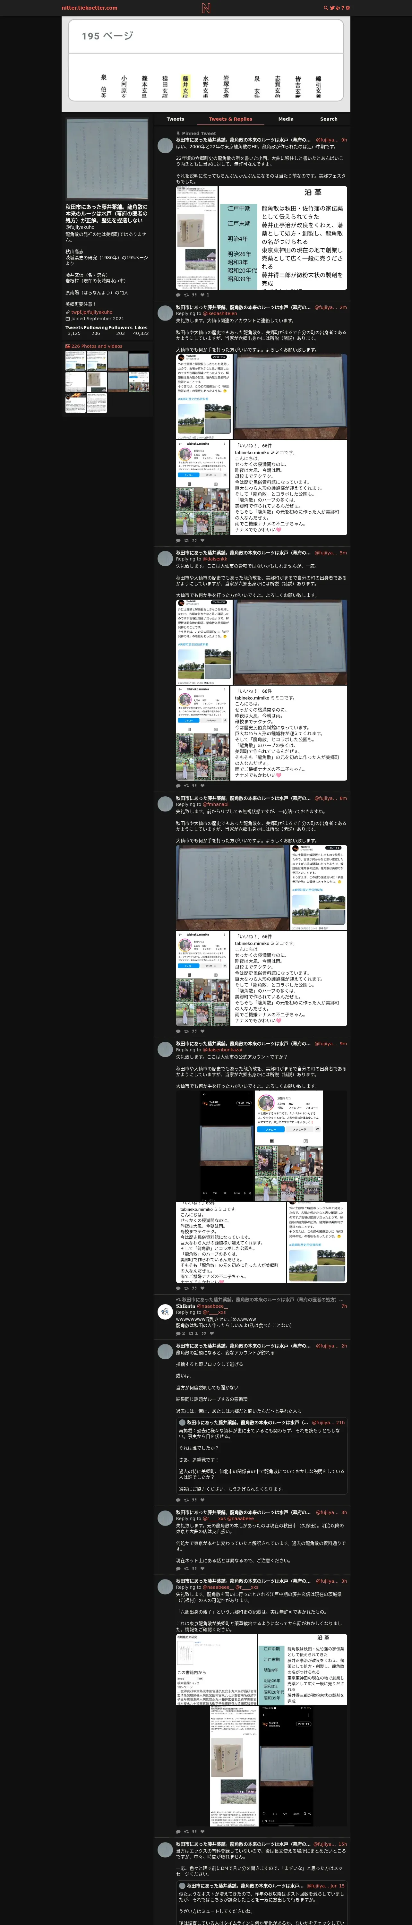412x1925 pixels.
Task: View the Followers count 203
Action: click(120, 333)
